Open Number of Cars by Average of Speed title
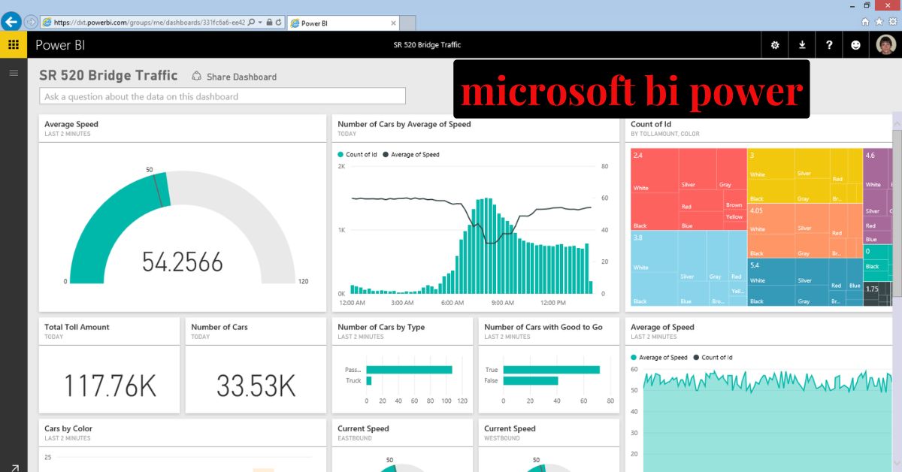 point(404,124)
